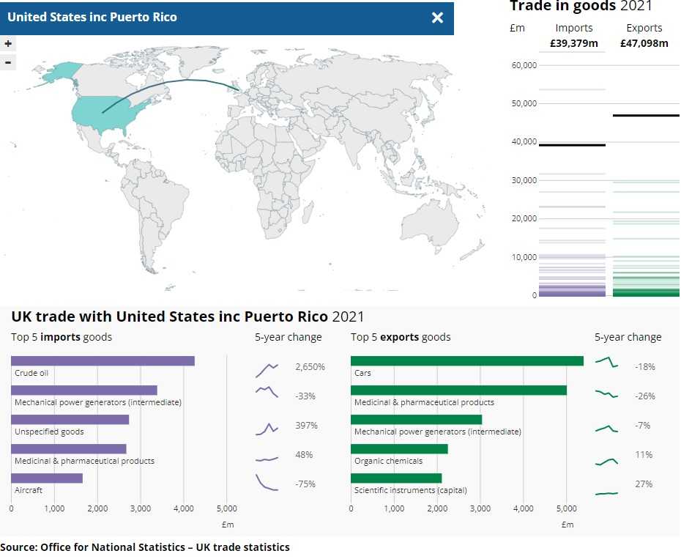This screenshot has width=681, height=559.
Task: Click the black Exports £47,098m marker line
Action: point(645,116)
